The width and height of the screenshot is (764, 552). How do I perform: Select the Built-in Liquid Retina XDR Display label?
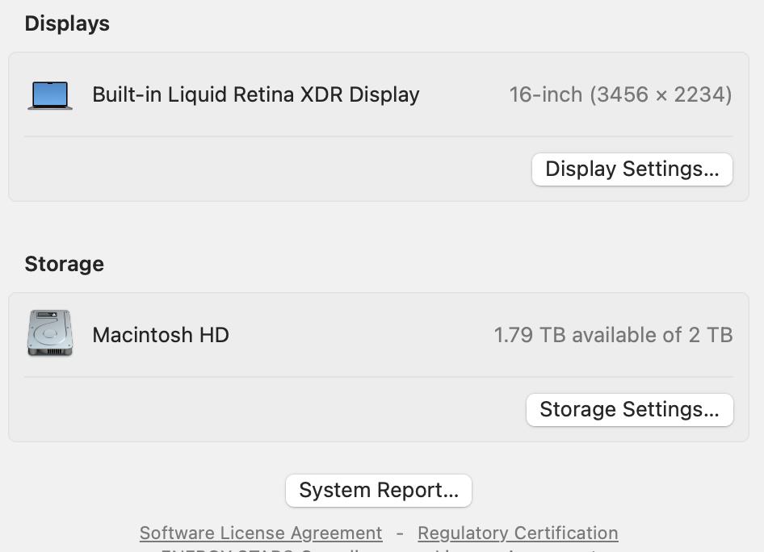[256, 94]
